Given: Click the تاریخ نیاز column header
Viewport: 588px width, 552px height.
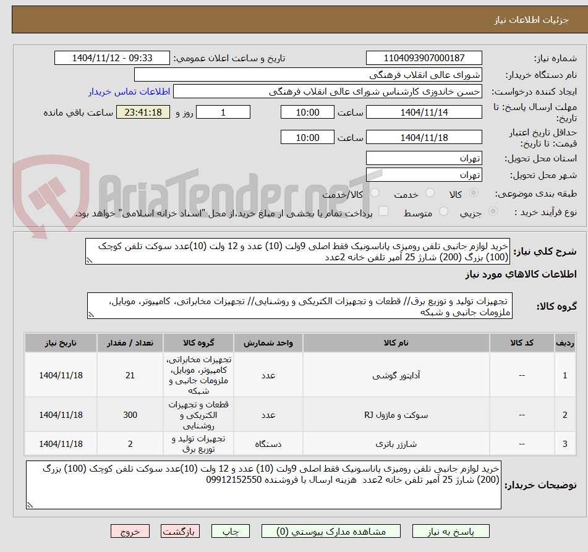Looking at the screenshot, I should (x=61, y=342).
